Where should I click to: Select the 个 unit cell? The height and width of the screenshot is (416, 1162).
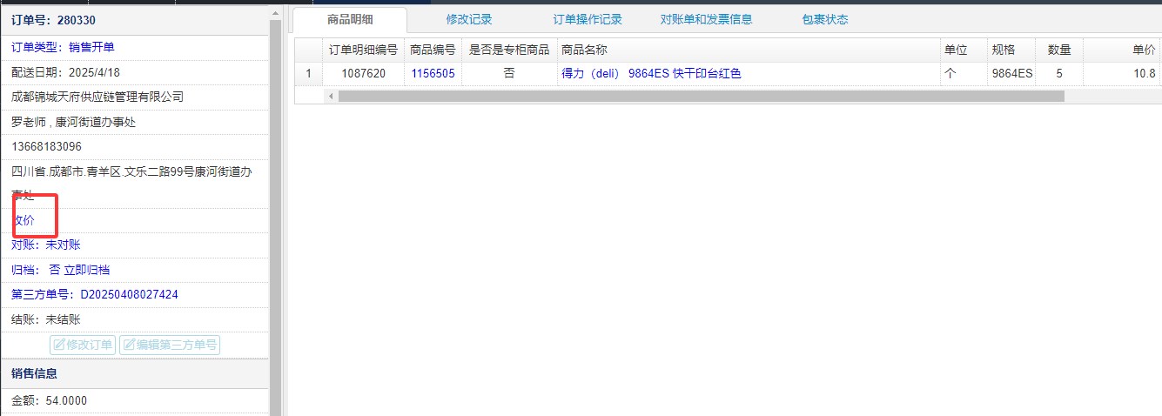(964, 74)
